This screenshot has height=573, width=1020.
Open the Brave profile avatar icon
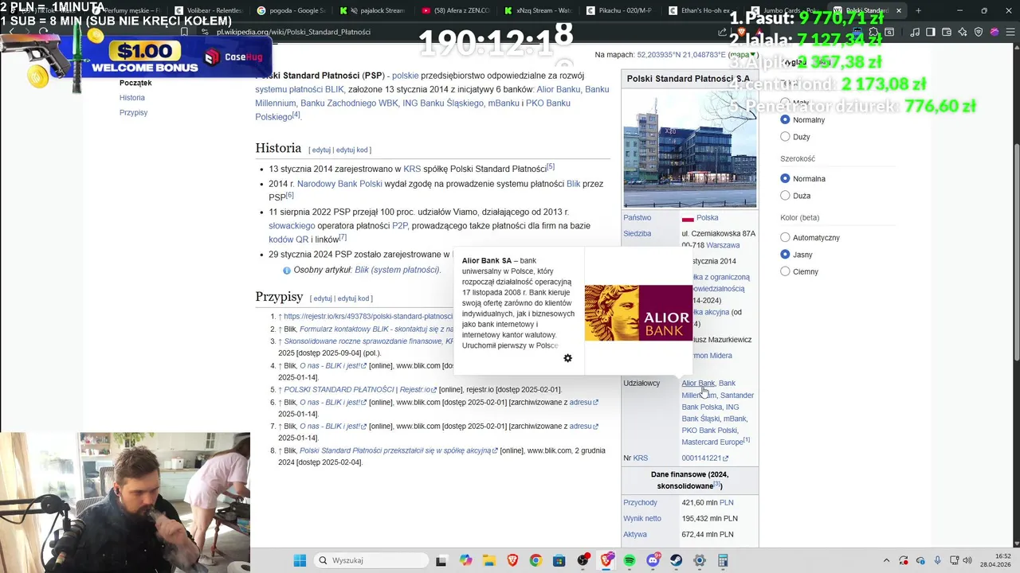coord(994,32)
